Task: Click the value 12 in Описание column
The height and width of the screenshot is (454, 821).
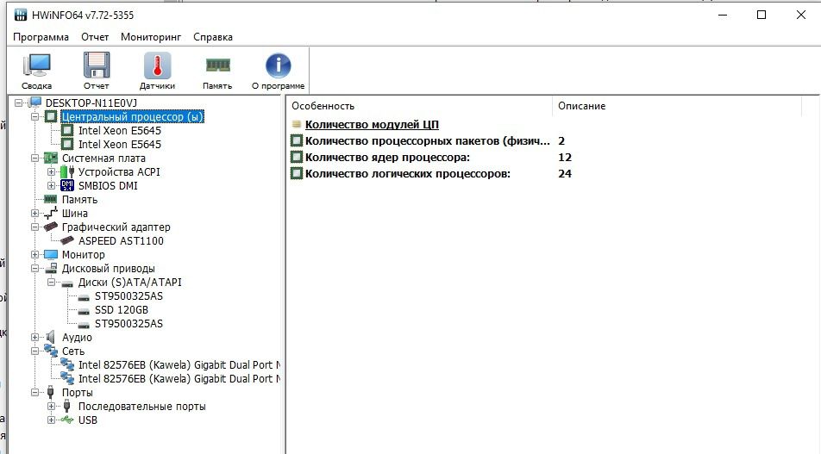Action: 564,157
